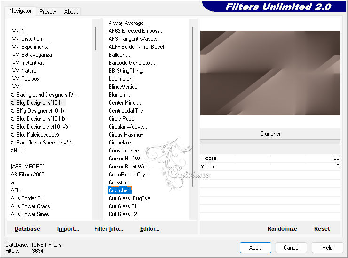
Task: Select category Alf's Border FX
Action: point(27,198)
